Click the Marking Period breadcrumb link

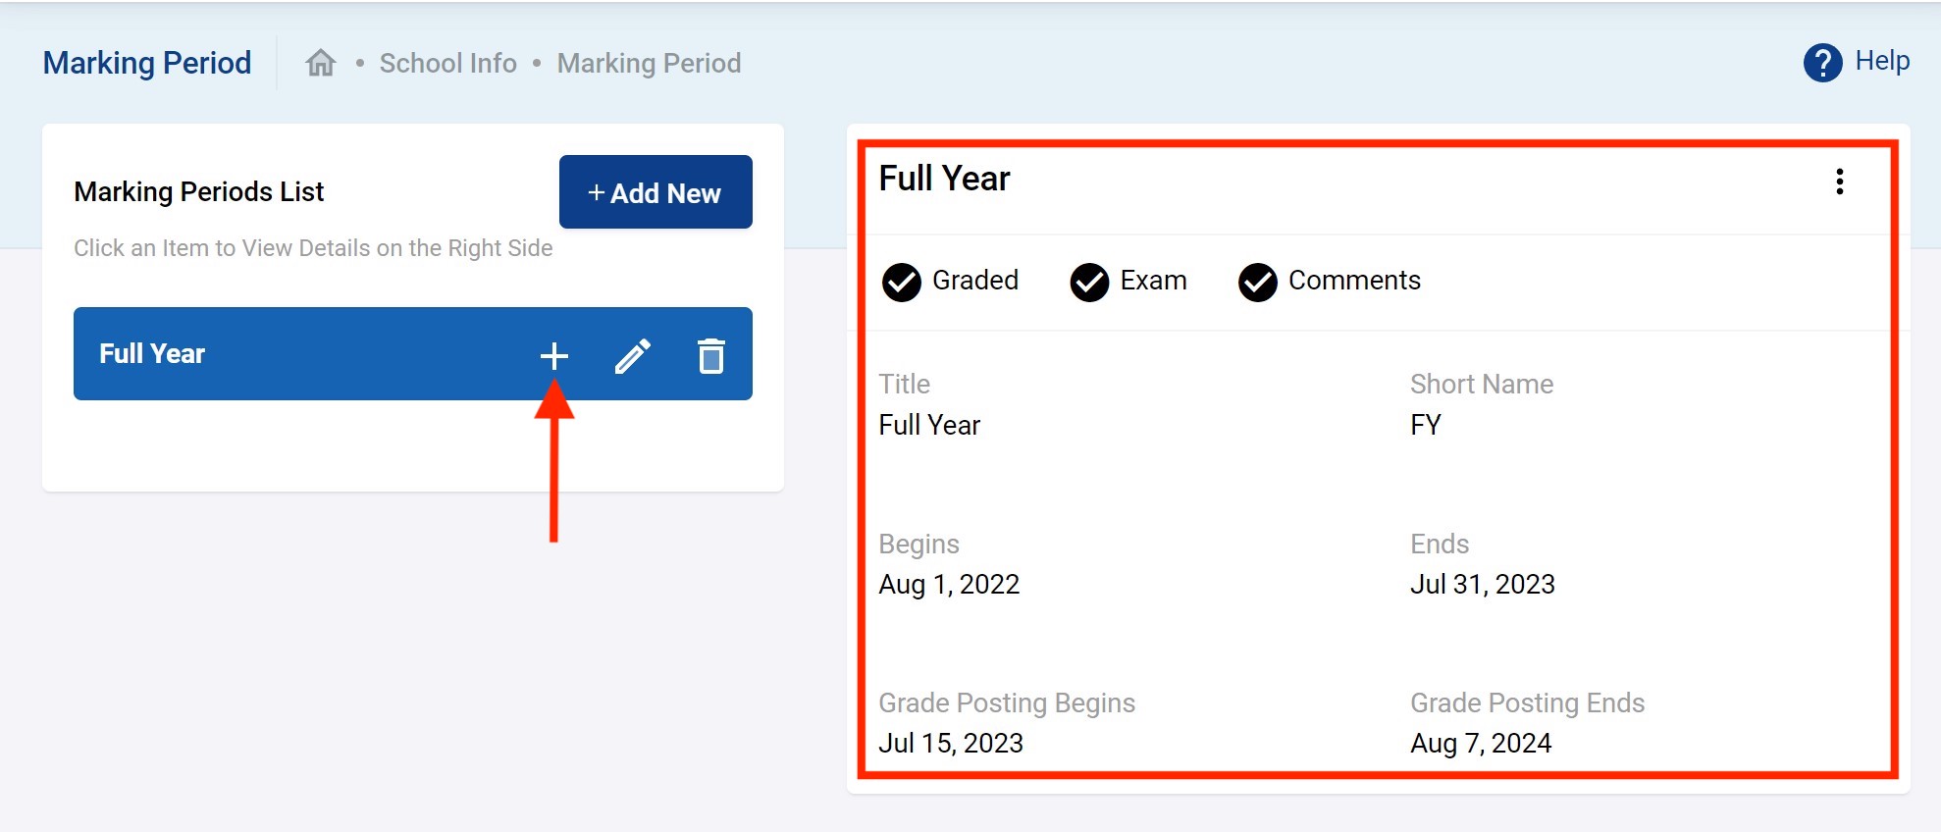click(649, 63)
